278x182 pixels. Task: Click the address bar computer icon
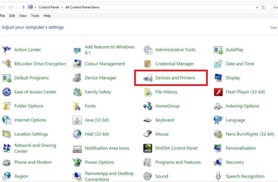point(31,7)
